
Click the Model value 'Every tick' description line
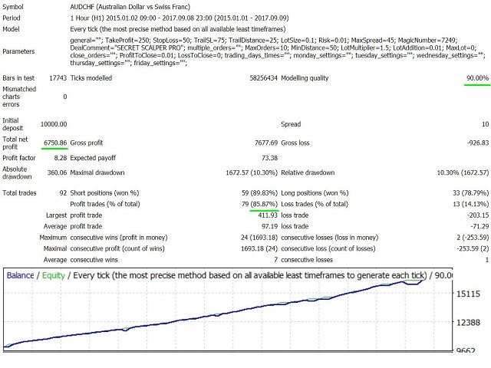178,29
